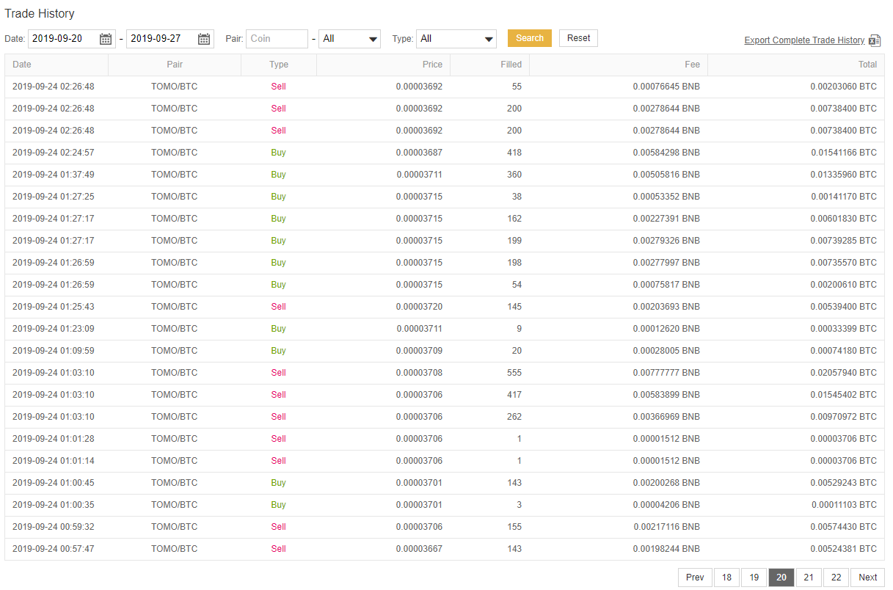Click the Type column header
Image resolution: width=893 pixels, height=590 pixels.
click(279, 65)
